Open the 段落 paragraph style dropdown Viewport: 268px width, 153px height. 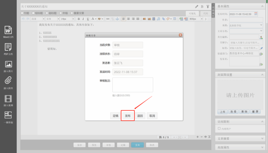(38, 19)
